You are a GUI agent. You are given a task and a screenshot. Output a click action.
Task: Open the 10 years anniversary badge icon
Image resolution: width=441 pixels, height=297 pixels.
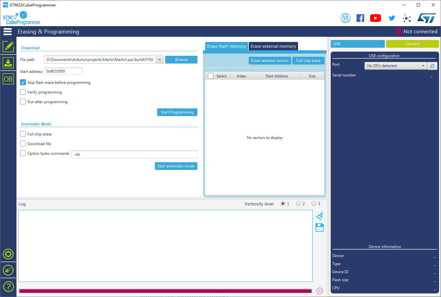(346, 18)
